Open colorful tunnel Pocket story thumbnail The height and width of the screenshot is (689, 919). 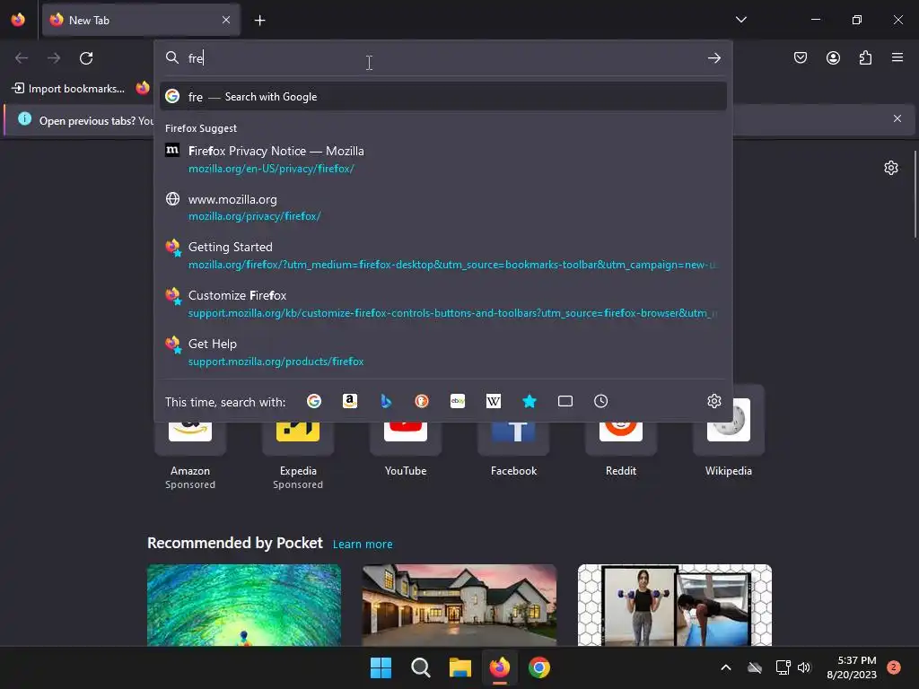tap(244, 606)
